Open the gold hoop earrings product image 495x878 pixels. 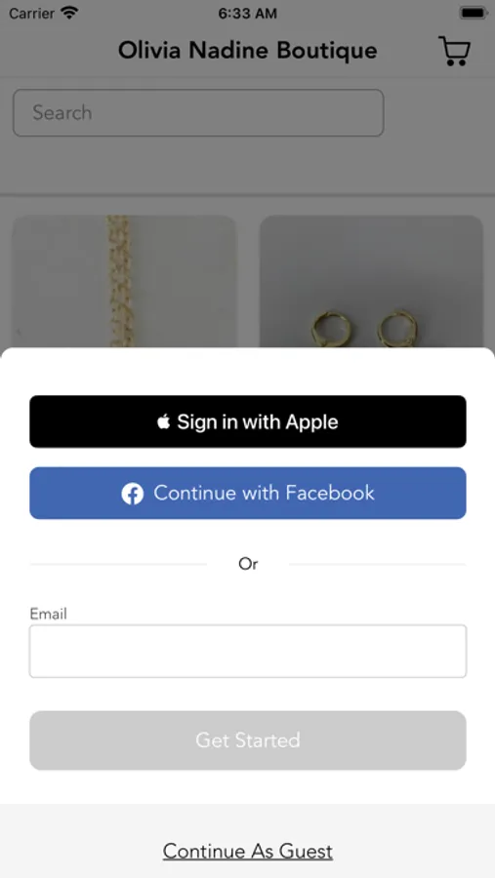coord(371,282)
